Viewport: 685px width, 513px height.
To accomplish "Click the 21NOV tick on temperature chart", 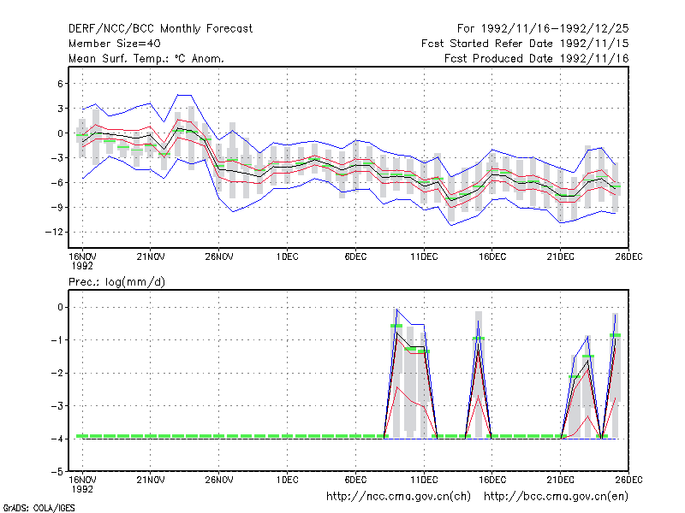I will [x=151, y=257].
